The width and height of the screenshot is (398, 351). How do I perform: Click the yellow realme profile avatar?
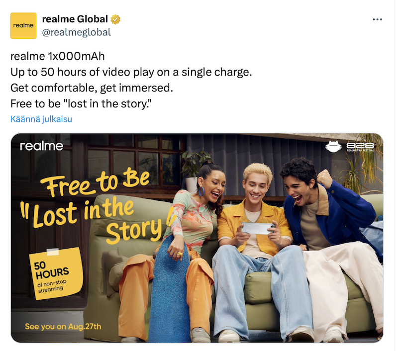[x=23, y=26]
